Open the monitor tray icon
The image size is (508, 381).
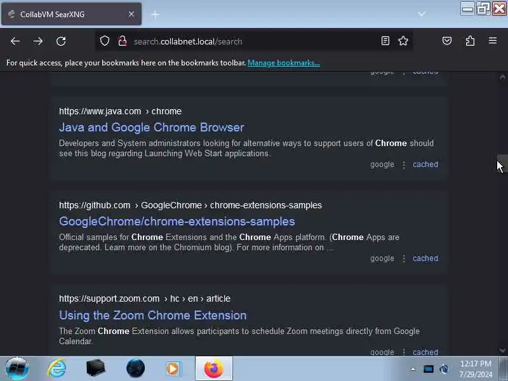pyautogui.click(x=428, y=369)
